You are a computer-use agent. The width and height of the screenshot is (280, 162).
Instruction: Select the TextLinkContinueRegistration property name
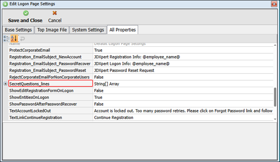pos(35,118)
